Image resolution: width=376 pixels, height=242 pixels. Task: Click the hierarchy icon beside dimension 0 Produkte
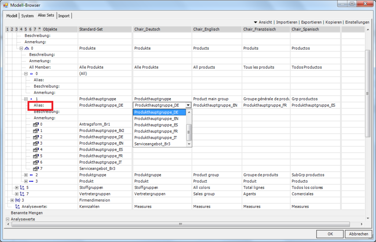[x=27, y=48]
